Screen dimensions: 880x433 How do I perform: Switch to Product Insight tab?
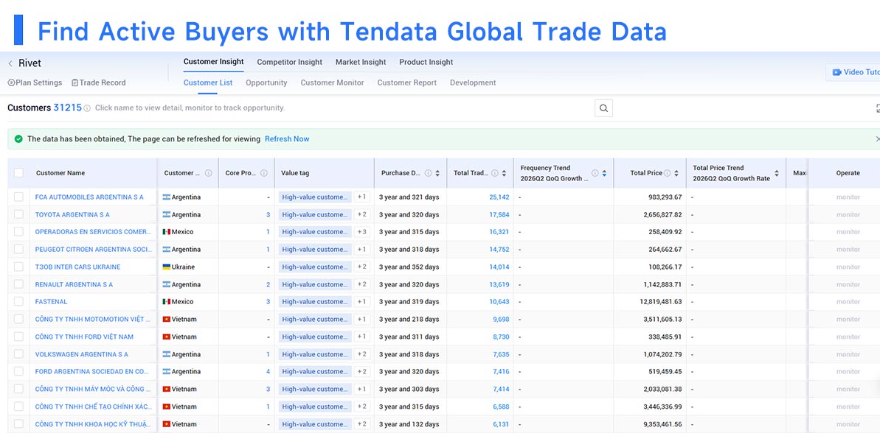point(426,62)
